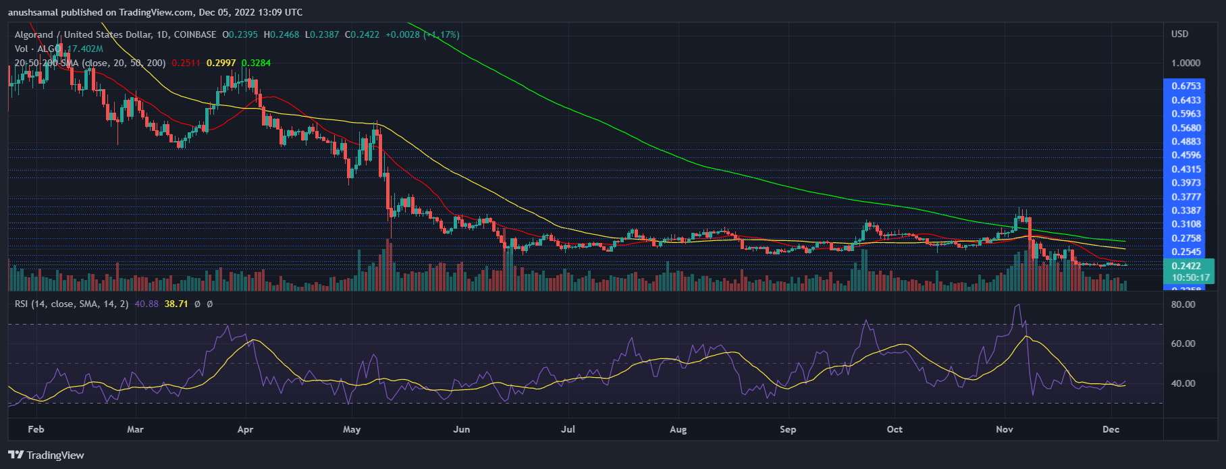The width and height of the screenshot is (1226, 469).
Task: Click the Oct label on time axis
Action: (895, 429)
